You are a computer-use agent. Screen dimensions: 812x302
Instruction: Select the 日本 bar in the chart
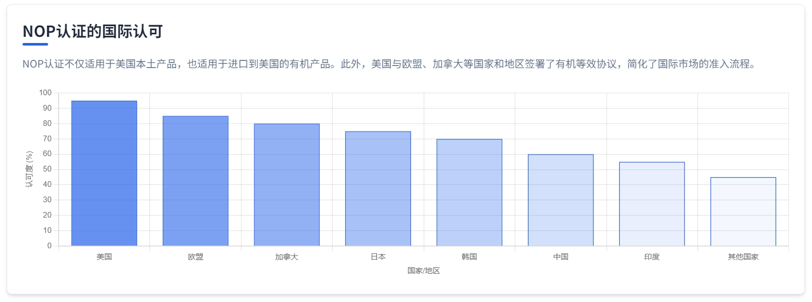[x=378, y=189]
